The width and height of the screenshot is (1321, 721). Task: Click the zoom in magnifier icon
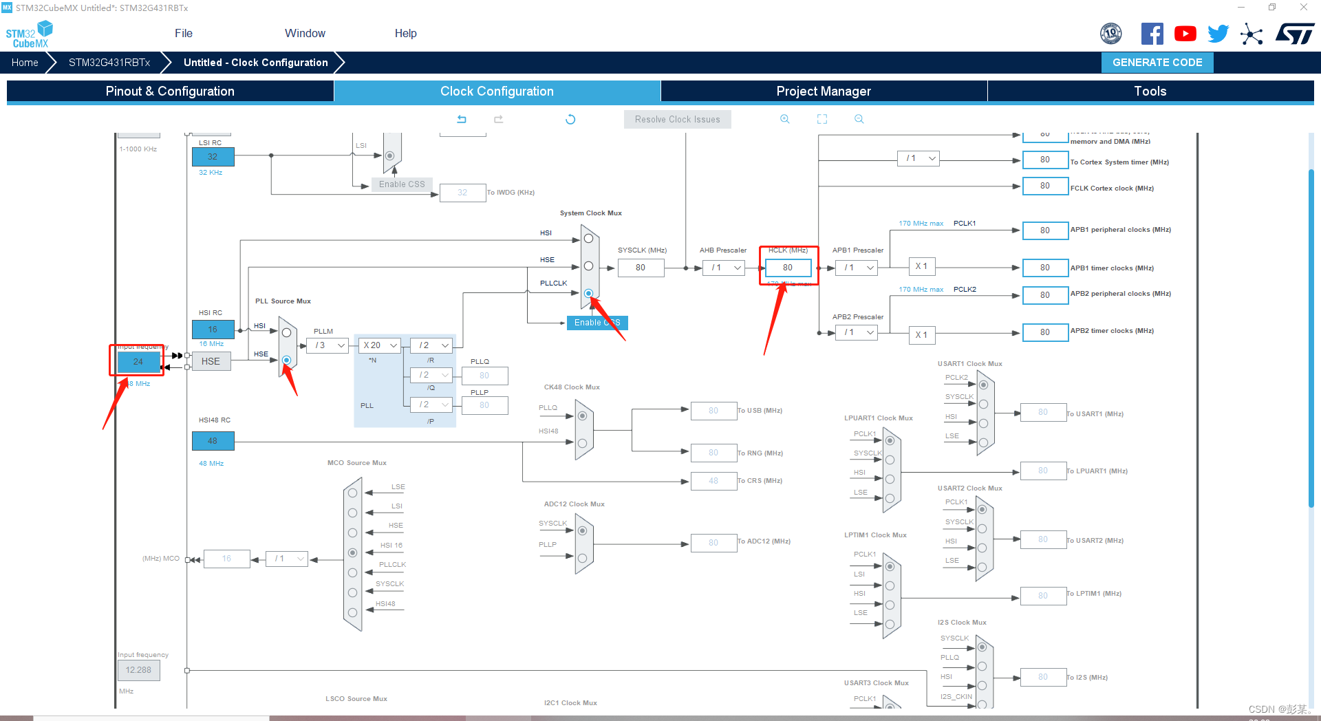click(x=785, y=119)
